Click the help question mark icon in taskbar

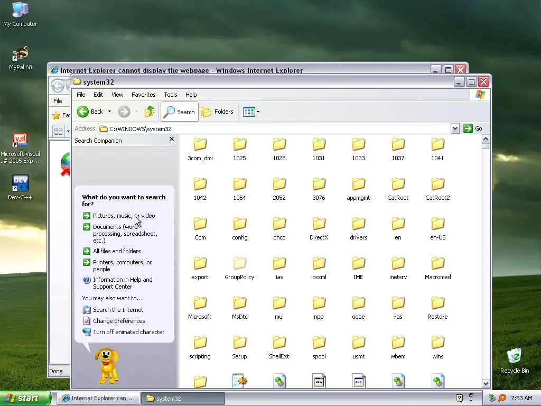tap(459, 398)
